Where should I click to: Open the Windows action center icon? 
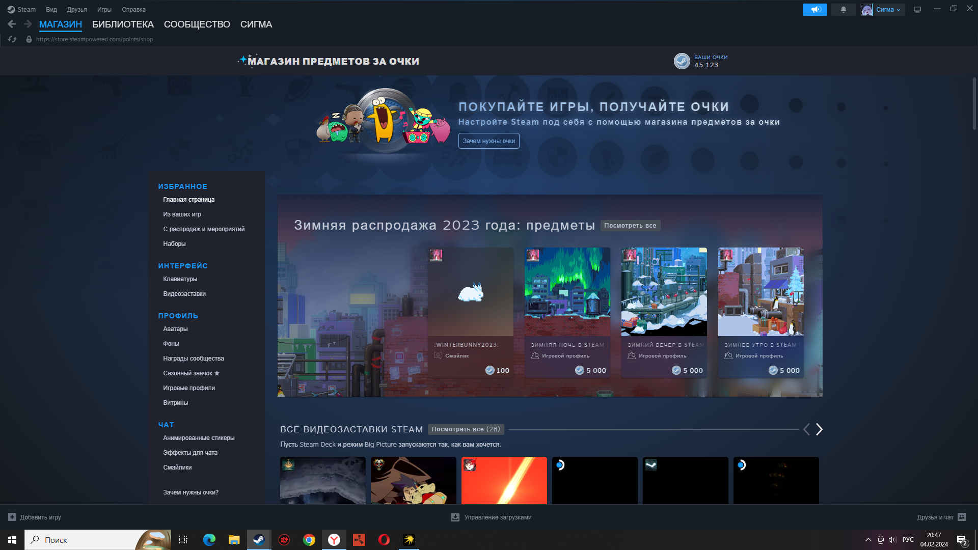[x=962, y=540]
